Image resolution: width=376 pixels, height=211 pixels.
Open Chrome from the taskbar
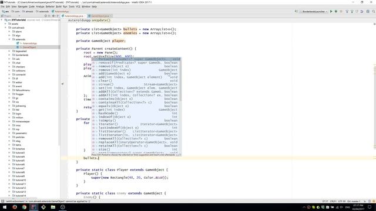click(24, 207)
